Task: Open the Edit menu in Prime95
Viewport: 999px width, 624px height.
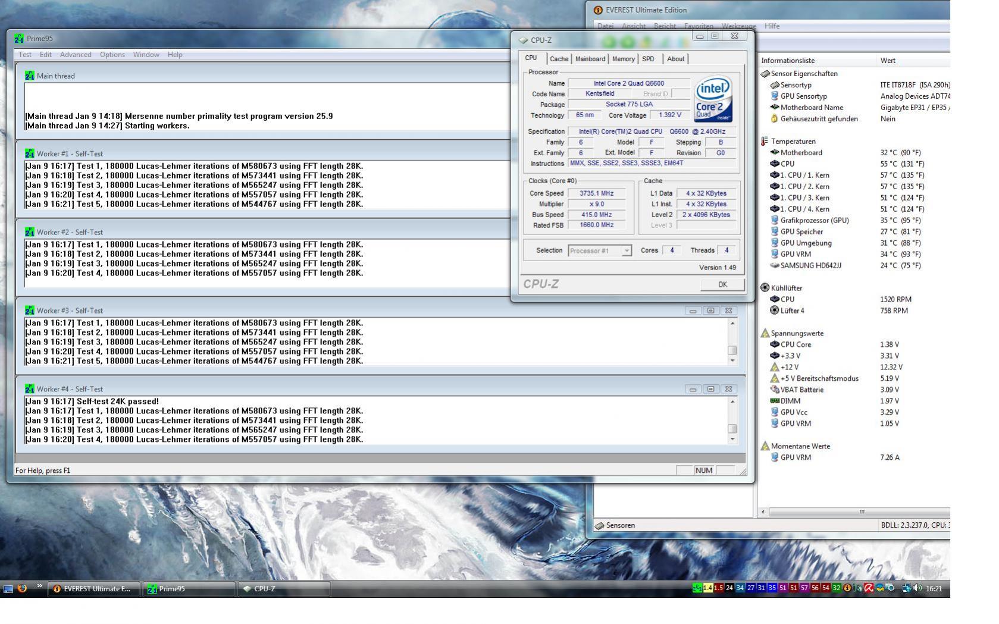Action: tap(46, 55)
